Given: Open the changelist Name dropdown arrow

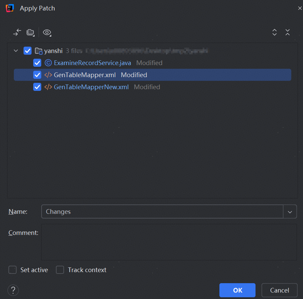Looking at the screenshot, I should click(290, 212).
